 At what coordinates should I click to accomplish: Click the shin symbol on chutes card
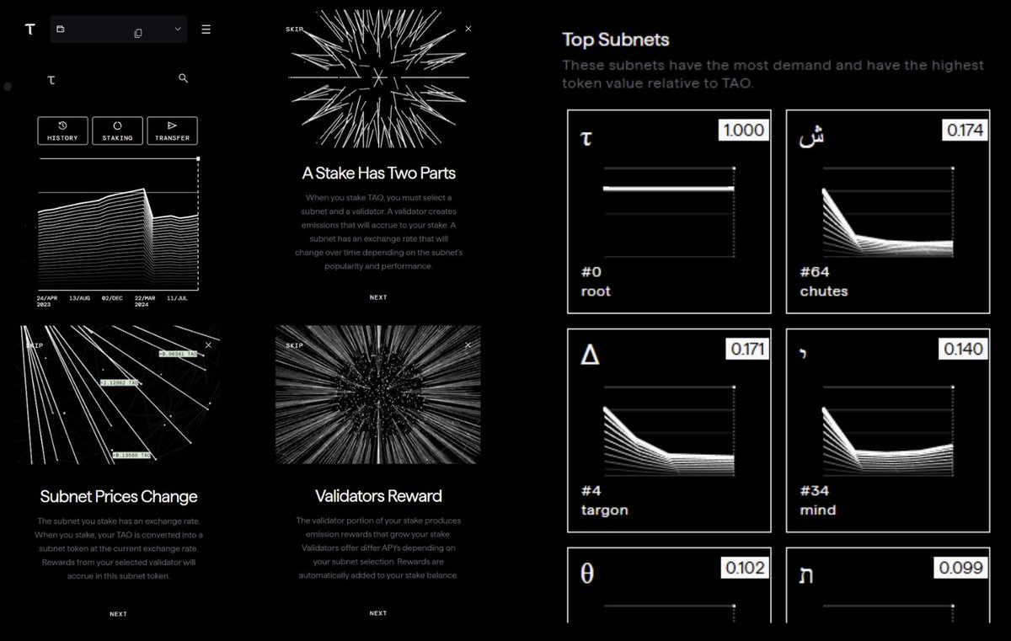point(810,135)
